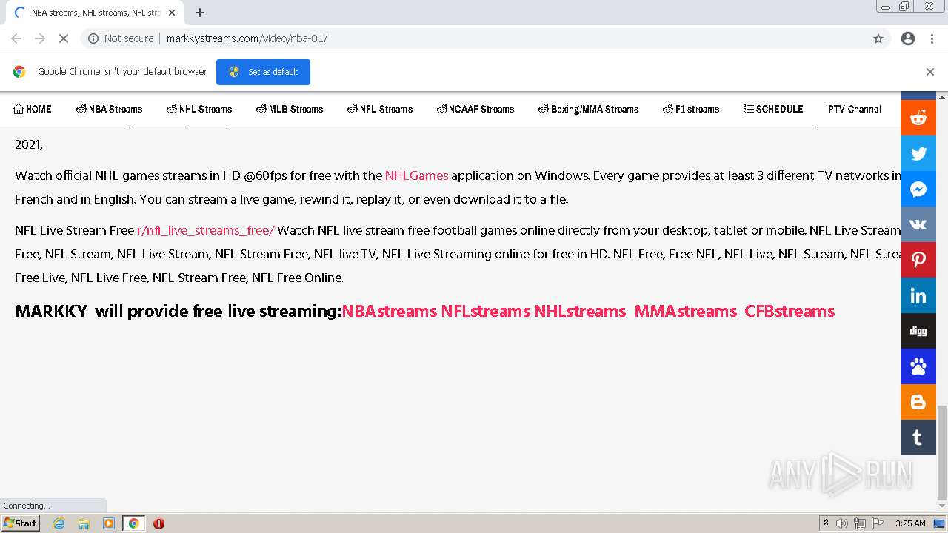Share page via Reddit sidebar icon
The image size is (948, 533).
pyautogui.click(x=918, y=118)
